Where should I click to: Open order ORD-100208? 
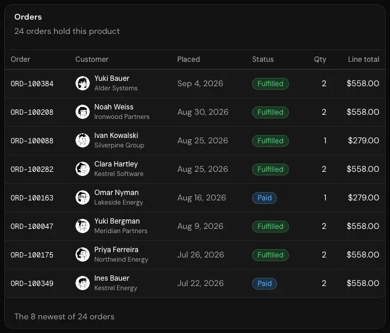(x=32, y=112)
